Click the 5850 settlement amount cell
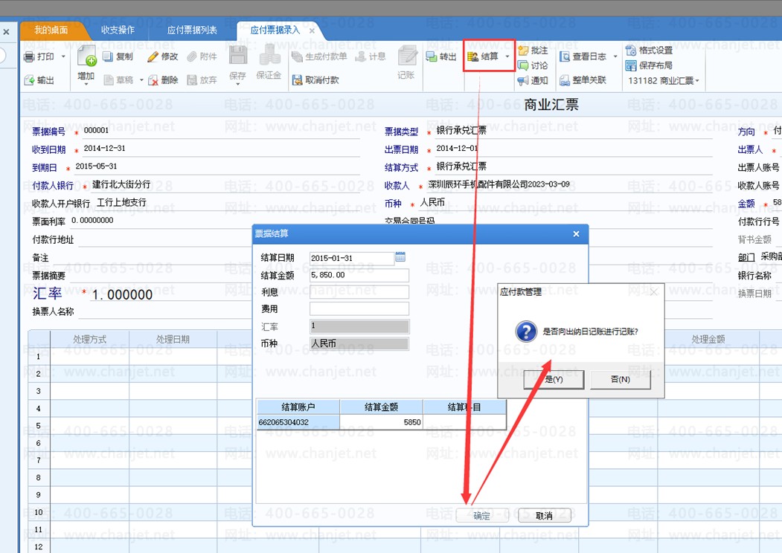The image size is (782, 553). pyautogui.click(x=382, y=422)
